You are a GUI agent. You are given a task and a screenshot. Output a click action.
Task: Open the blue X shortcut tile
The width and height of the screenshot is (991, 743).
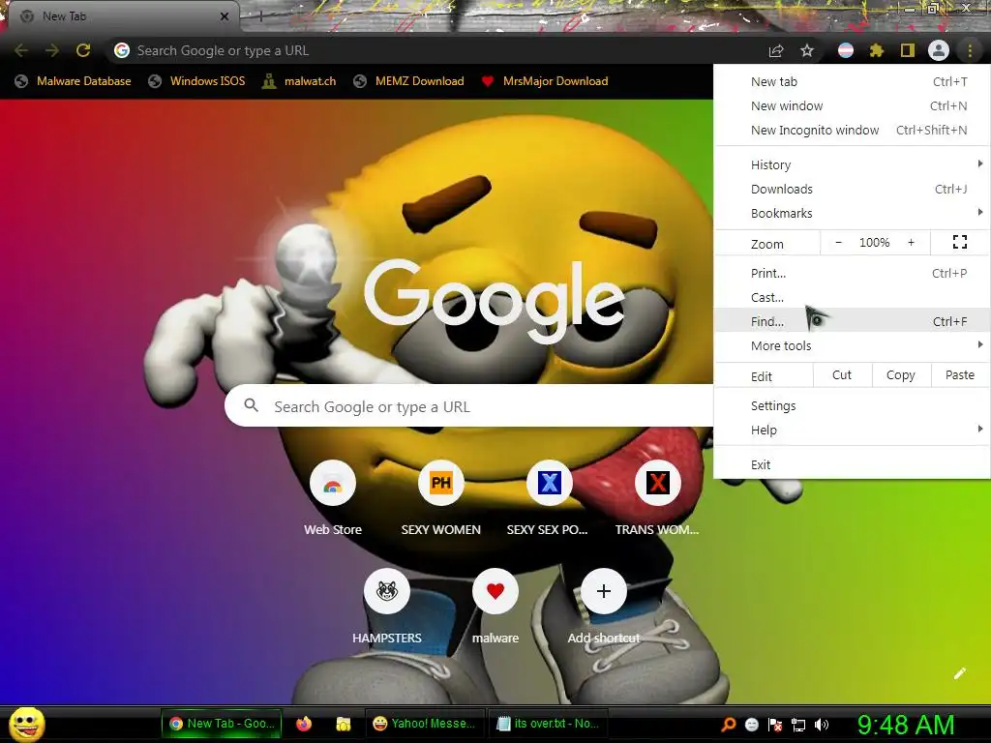(550, 484)
